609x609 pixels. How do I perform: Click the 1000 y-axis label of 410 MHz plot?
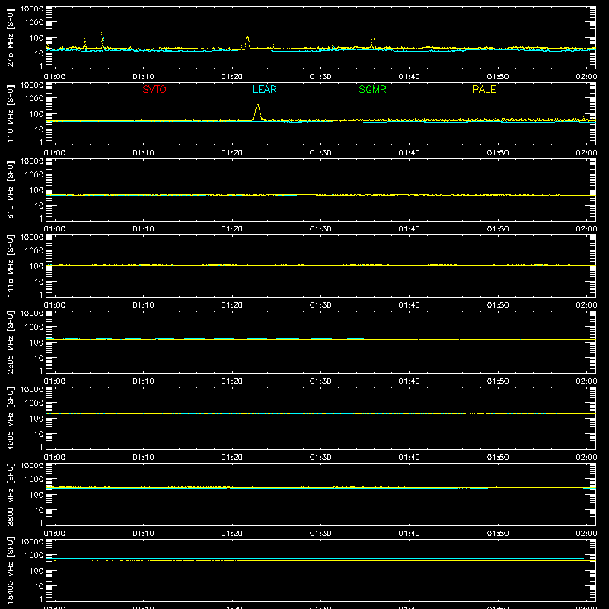point(34,99)
